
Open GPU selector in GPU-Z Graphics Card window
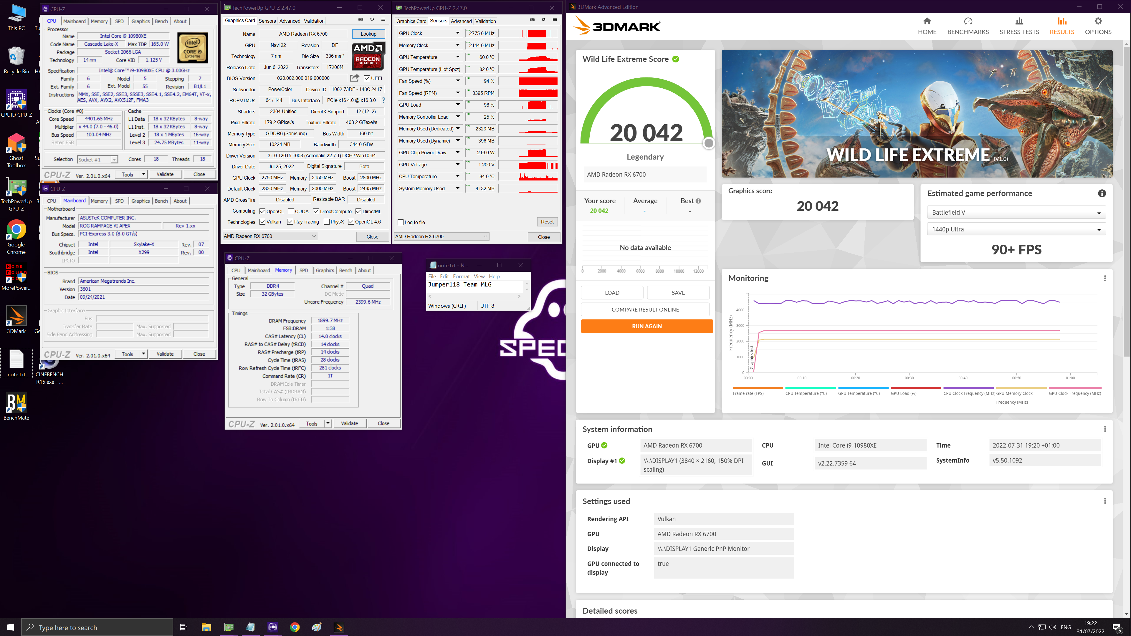tap(270, 236)
